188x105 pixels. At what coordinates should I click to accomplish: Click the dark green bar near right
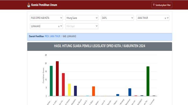148,81
